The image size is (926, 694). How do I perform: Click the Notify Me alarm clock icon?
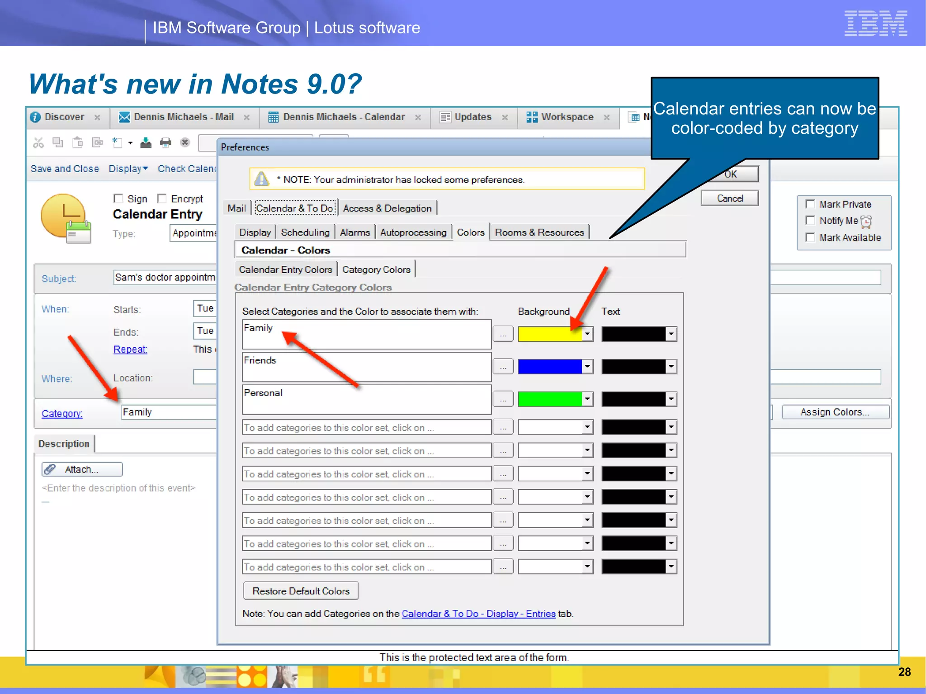[866, 221]
